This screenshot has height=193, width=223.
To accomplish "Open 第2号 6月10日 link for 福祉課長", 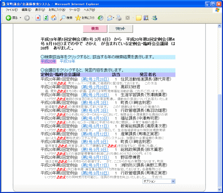I will pos(95,118).
